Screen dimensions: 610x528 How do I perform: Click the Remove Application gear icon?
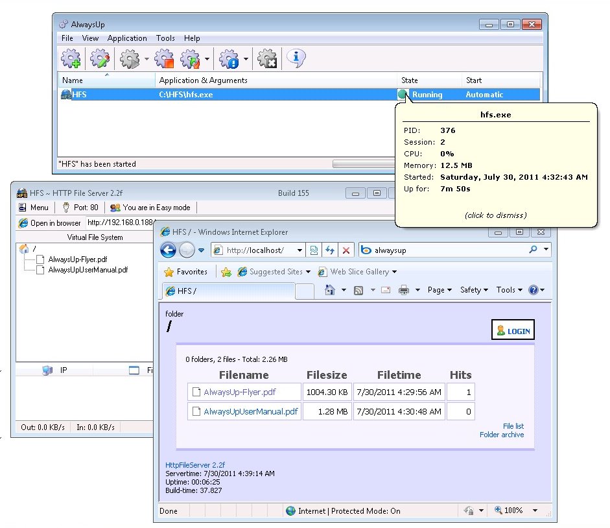coord(267,58)
